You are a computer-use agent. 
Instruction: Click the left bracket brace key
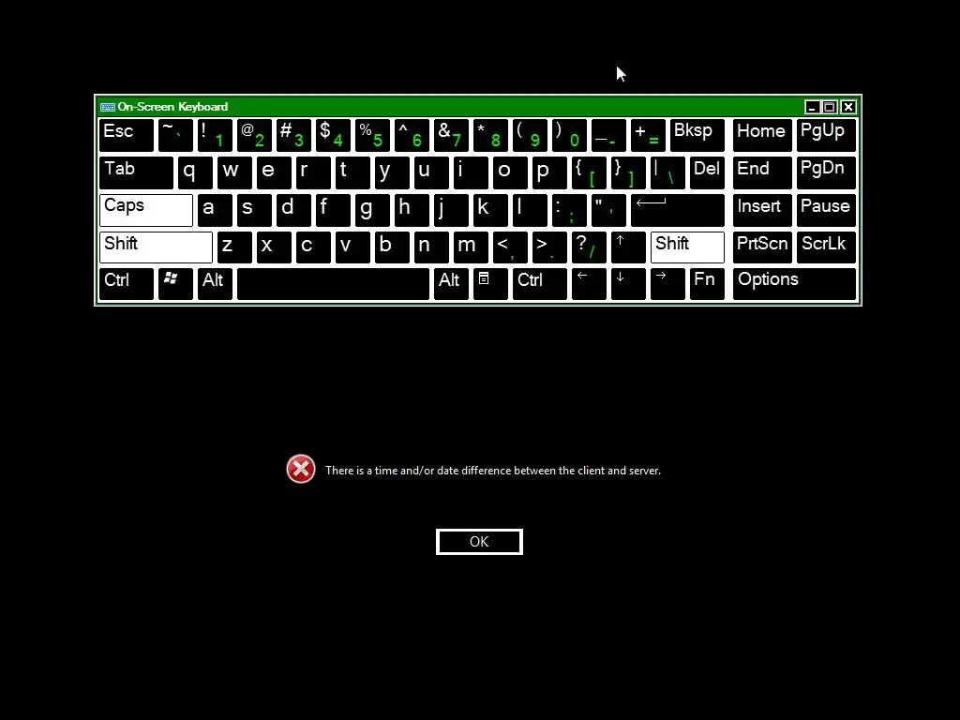[589, 172]
